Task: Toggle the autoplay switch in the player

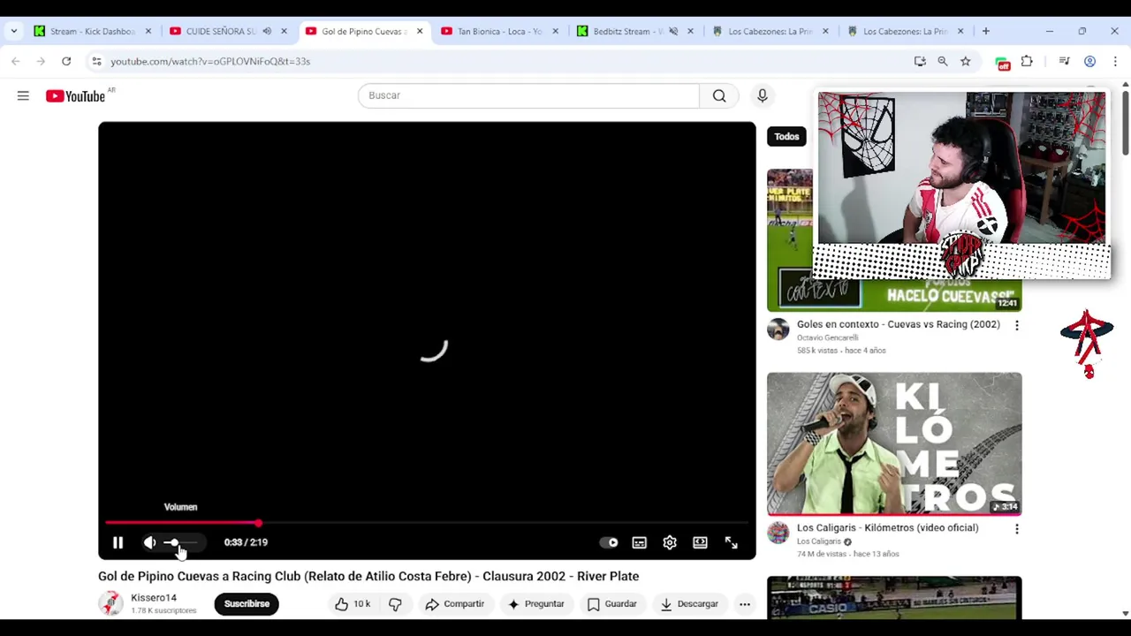Action: tap(609, 542)
